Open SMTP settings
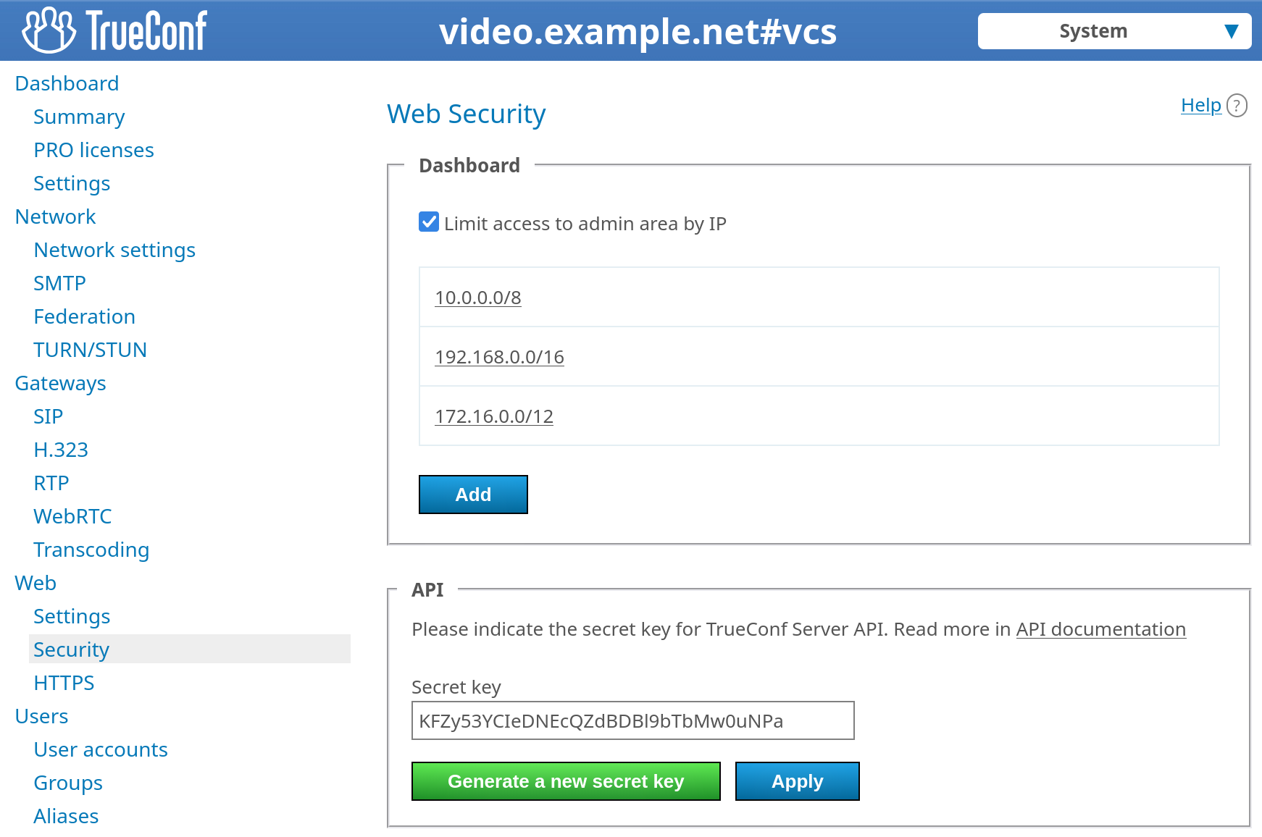Screen dimensions: 1262x837 click(59, 283)
